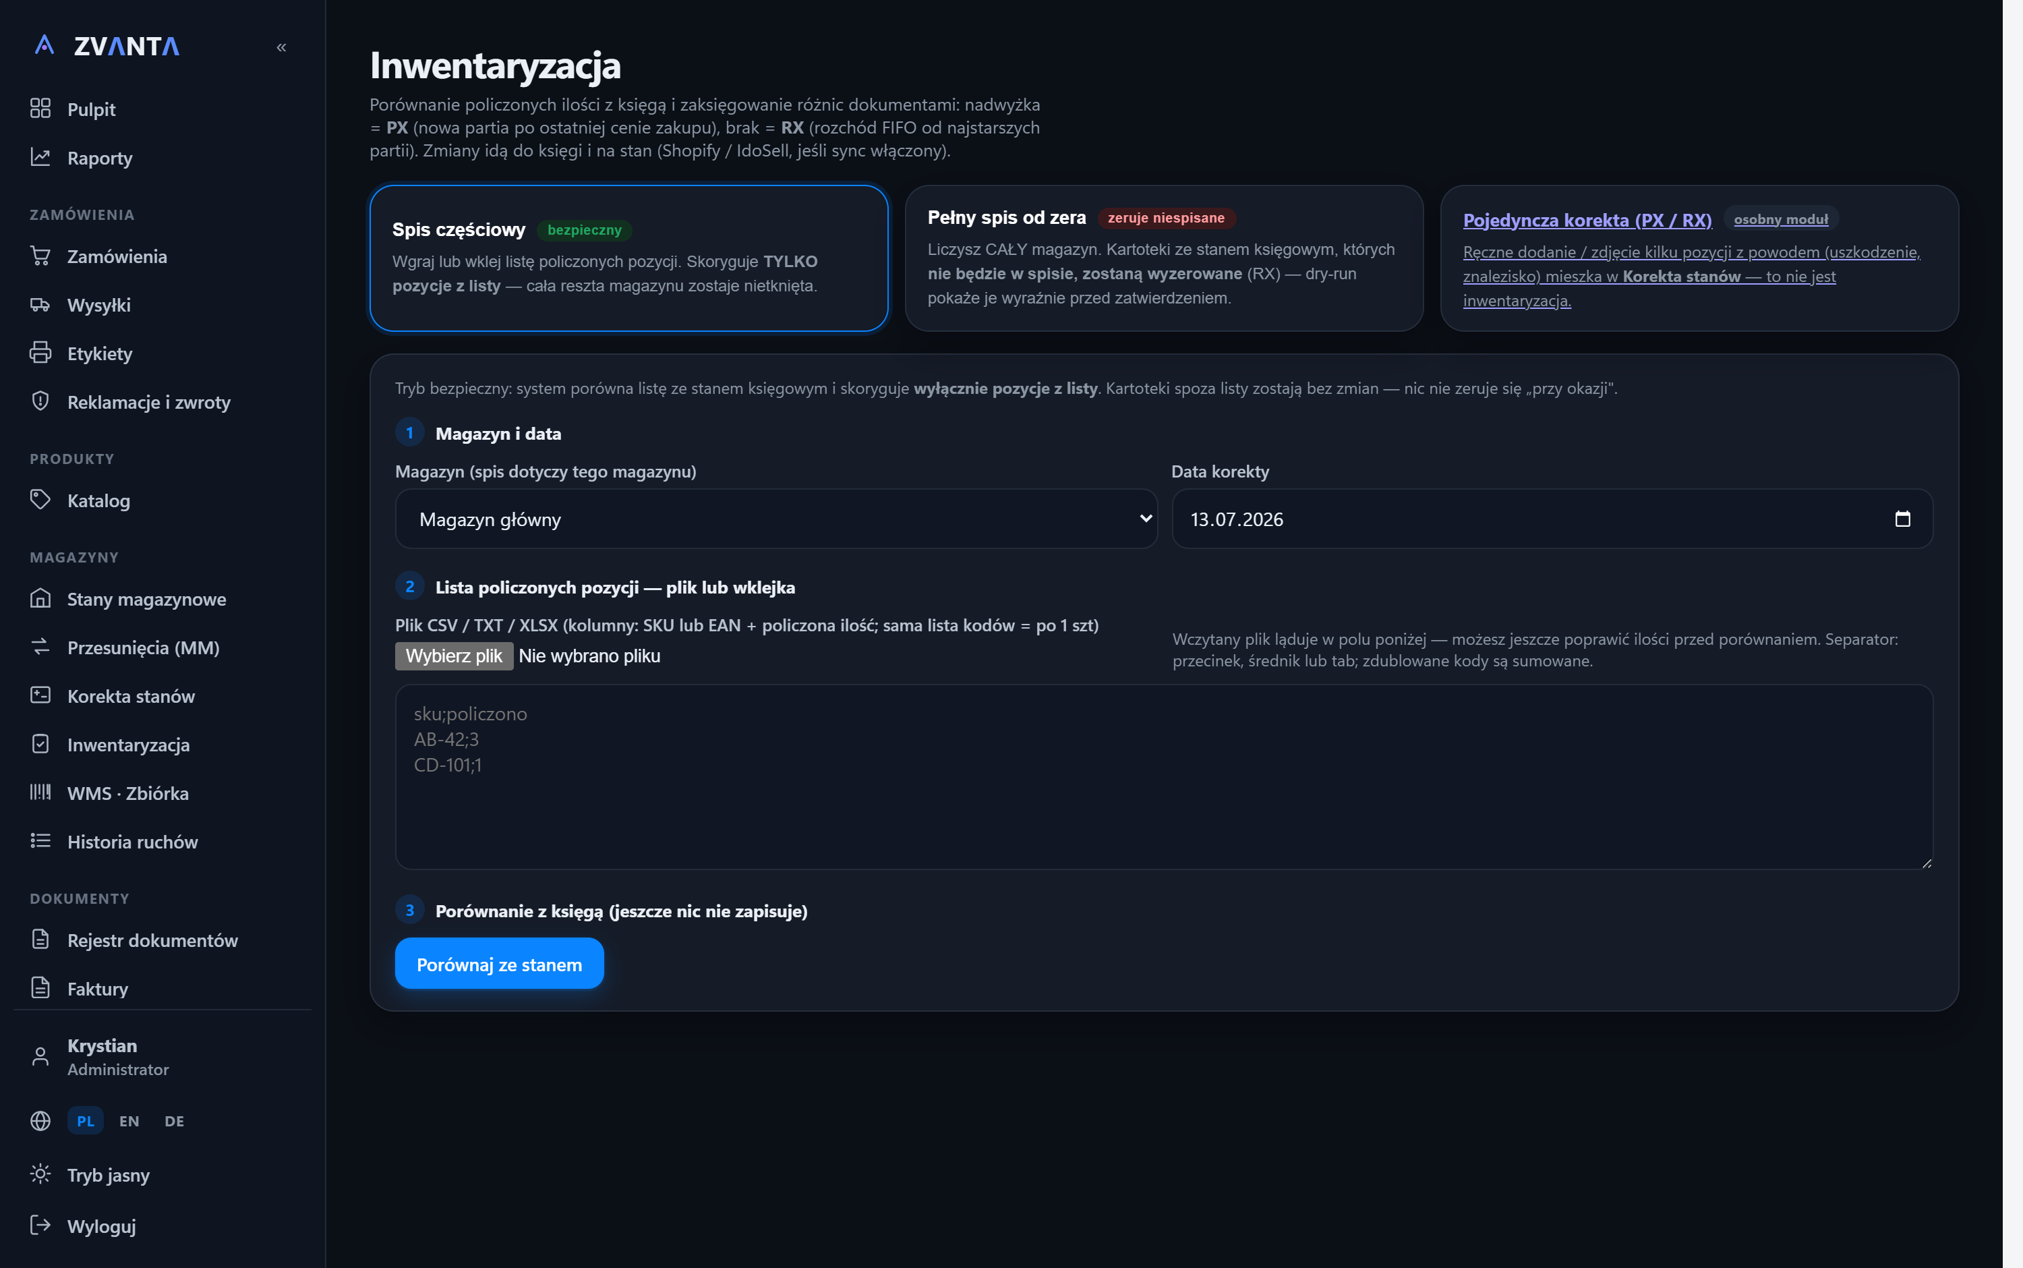The width and height of the screenshot is (2023, 1268).
Task: Select the Pełny spis od zera card
Action: (x=1164, y=258)
